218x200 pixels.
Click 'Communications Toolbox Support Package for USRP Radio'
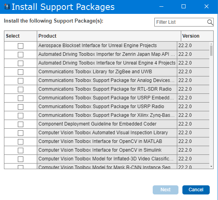pyautogui.click(x=101, y=107)
